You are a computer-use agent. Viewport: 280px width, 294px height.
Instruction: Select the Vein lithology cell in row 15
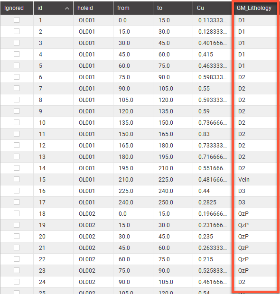tap(255, 180)
